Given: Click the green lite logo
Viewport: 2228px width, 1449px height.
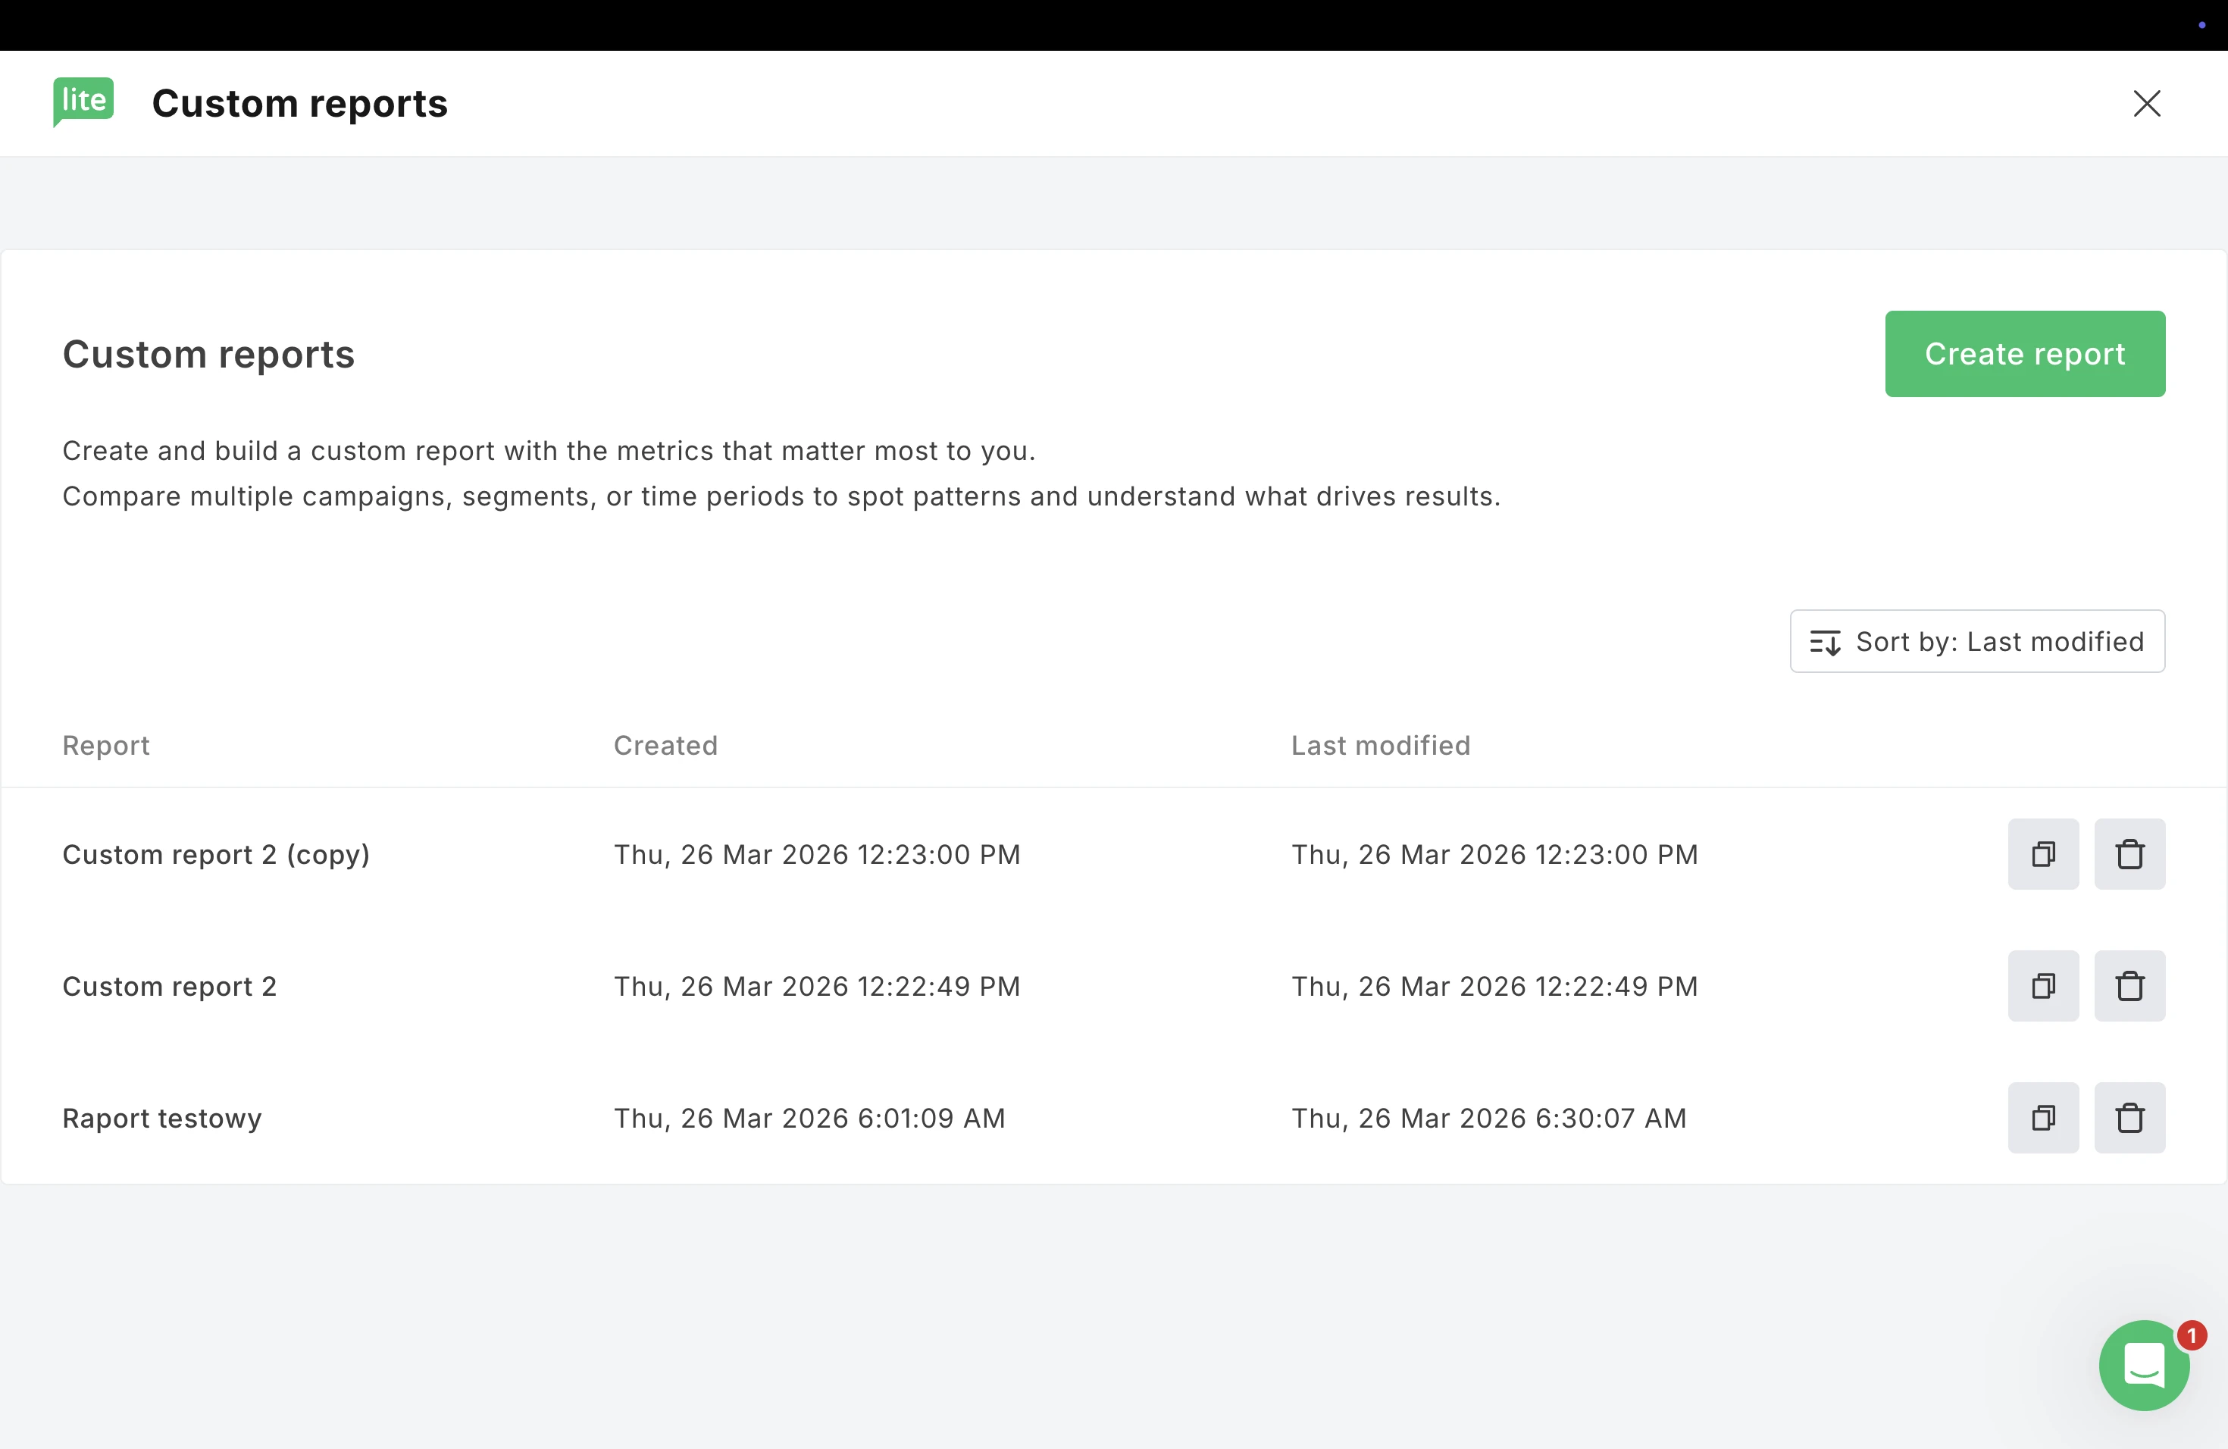Looking at the screenshot, I should click(83, 101).
